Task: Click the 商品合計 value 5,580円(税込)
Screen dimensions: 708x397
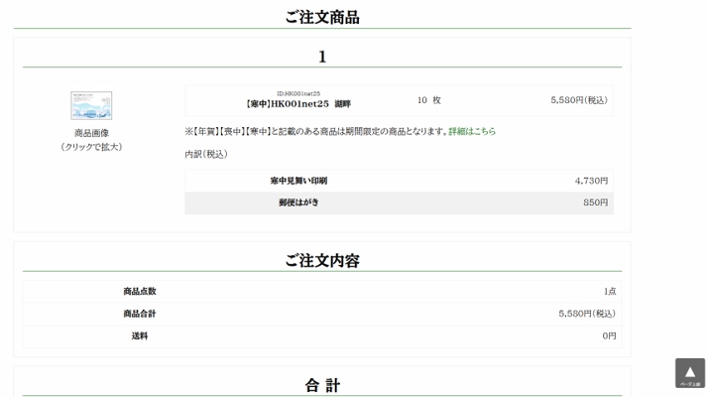Action: coord(587,314)
